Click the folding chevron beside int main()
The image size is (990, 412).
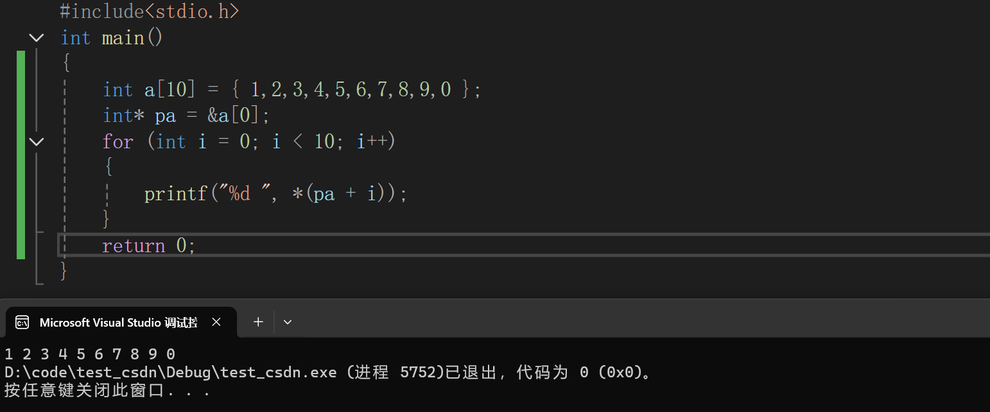36,37
